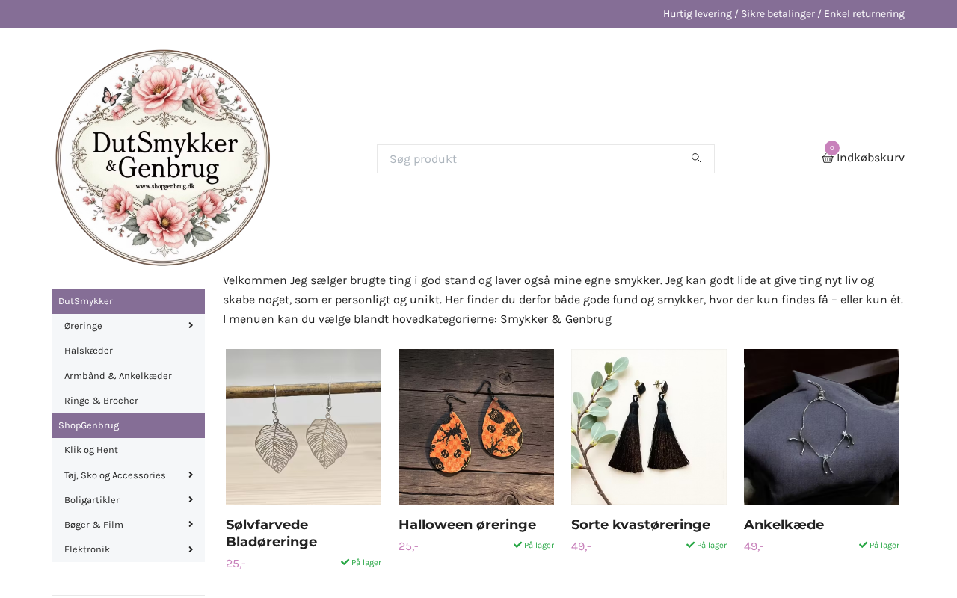Open the Indkøbskurv link
This screenshot has height=598, width=957.
(x=870, y=158)
